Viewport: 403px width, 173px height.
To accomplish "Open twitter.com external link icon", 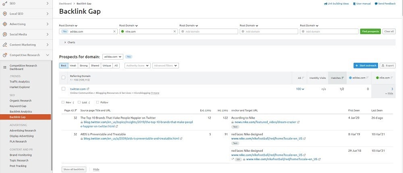I will click(x=88, y=89).
